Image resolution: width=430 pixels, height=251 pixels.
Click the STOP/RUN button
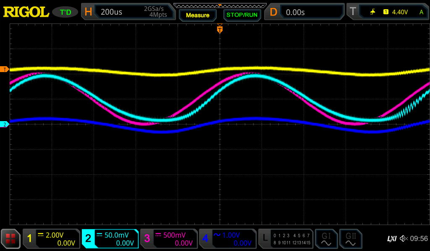241,15
